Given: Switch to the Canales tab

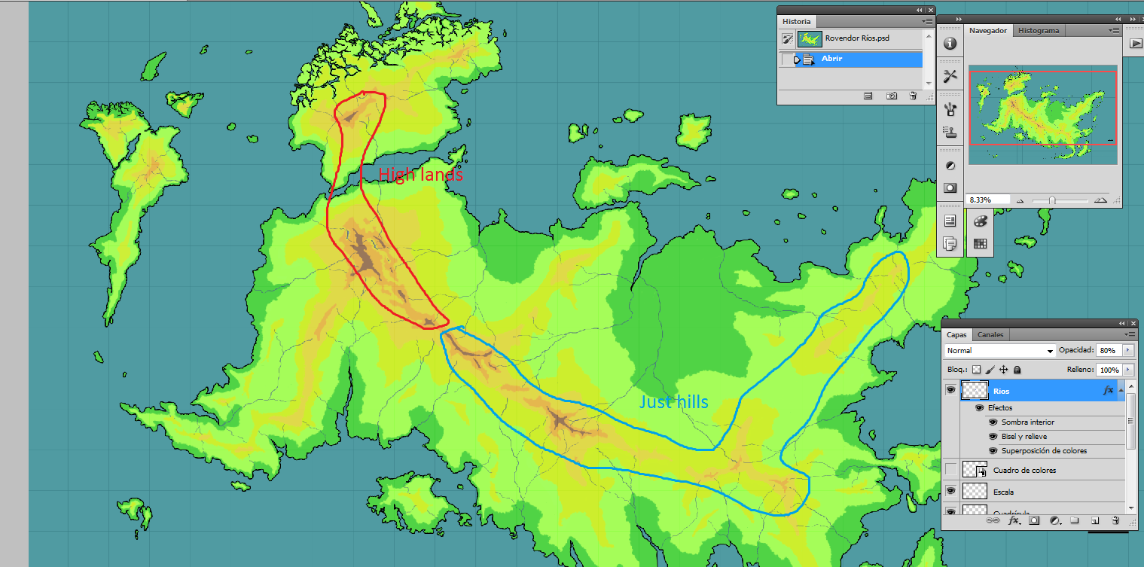Looking at the screenshot, I should [x=990, y=334].
